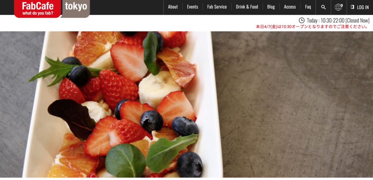Click the LOG IN door icon
Screen dimensions: 373x180
click(353, 7)
